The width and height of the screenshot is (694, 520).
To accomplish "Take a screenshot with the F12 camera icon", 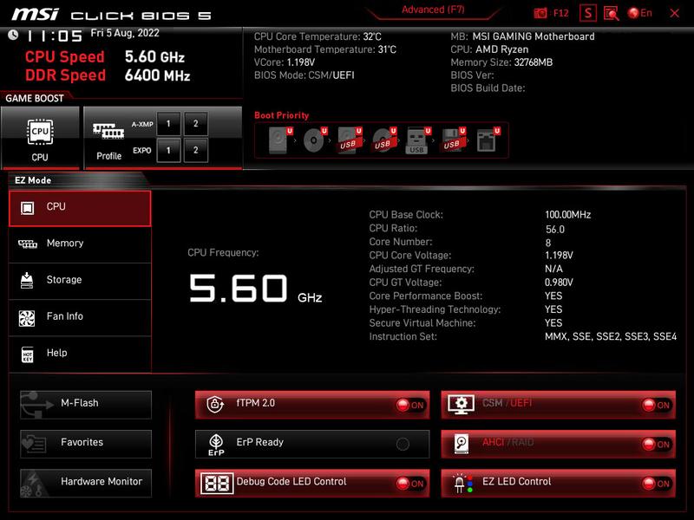I will click(x=540, y=13).
